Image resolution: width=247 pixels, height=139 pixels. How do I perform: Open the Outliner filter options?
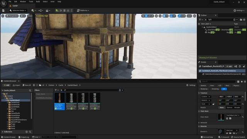[201, 20]
